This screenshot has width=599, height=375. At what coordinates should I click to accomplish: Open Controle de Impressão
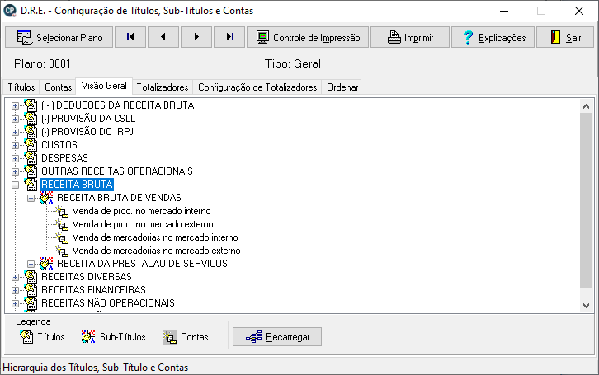click(308, 37)
